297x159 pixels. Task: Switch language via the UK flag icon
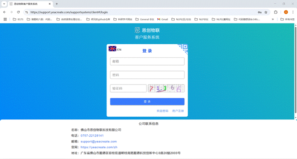112,48
